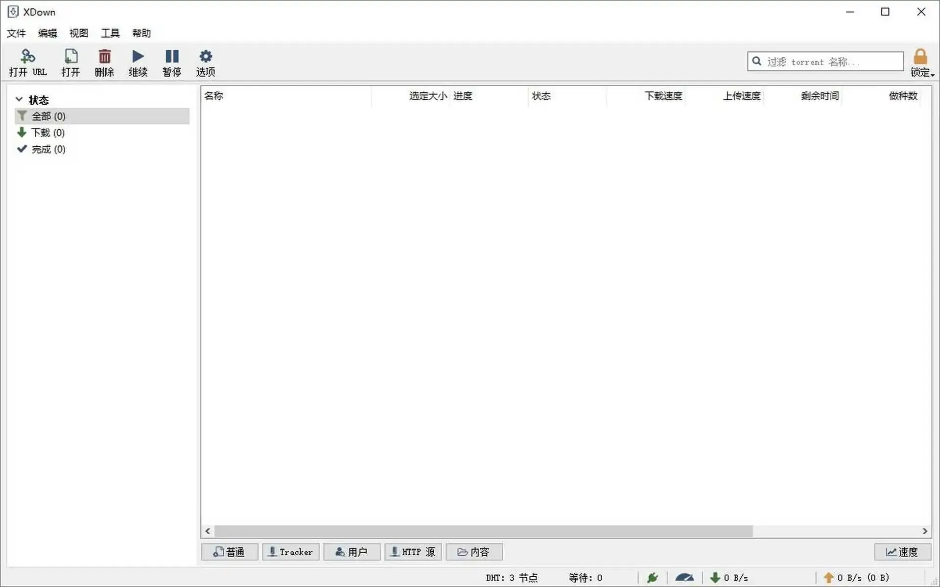Screen dimensions: 940x587
Task: Click the horizontal scrollbar right arrow
Action: click(x=924, y=531)
